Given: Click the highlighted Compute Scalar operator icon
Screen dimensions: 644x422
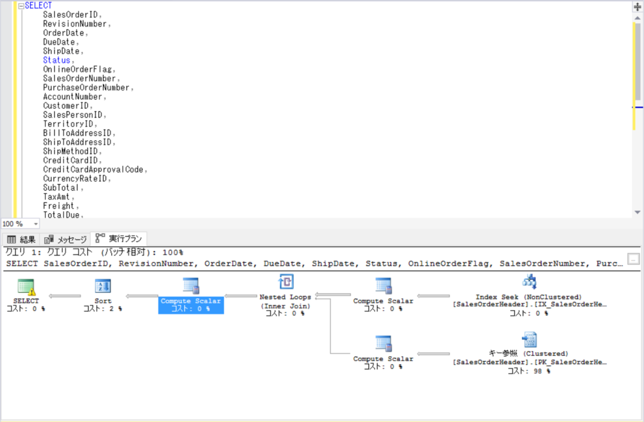Looking at the screenshot, I should (191, 286).
